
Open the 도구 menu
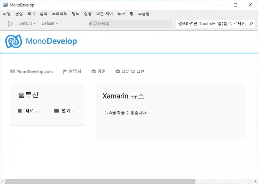tap(121, 14)
